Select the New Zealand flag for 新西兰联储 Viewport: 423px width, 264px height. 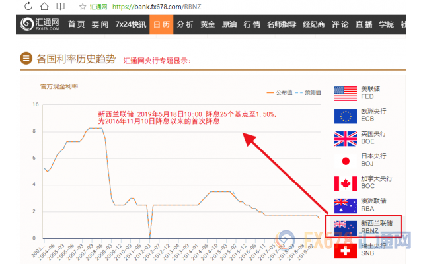coord(346,228)
